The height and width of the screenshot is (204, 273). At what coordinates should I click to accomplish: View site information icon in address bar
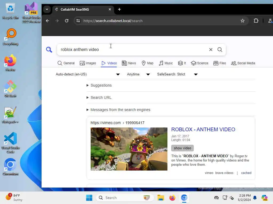point(78,21)
